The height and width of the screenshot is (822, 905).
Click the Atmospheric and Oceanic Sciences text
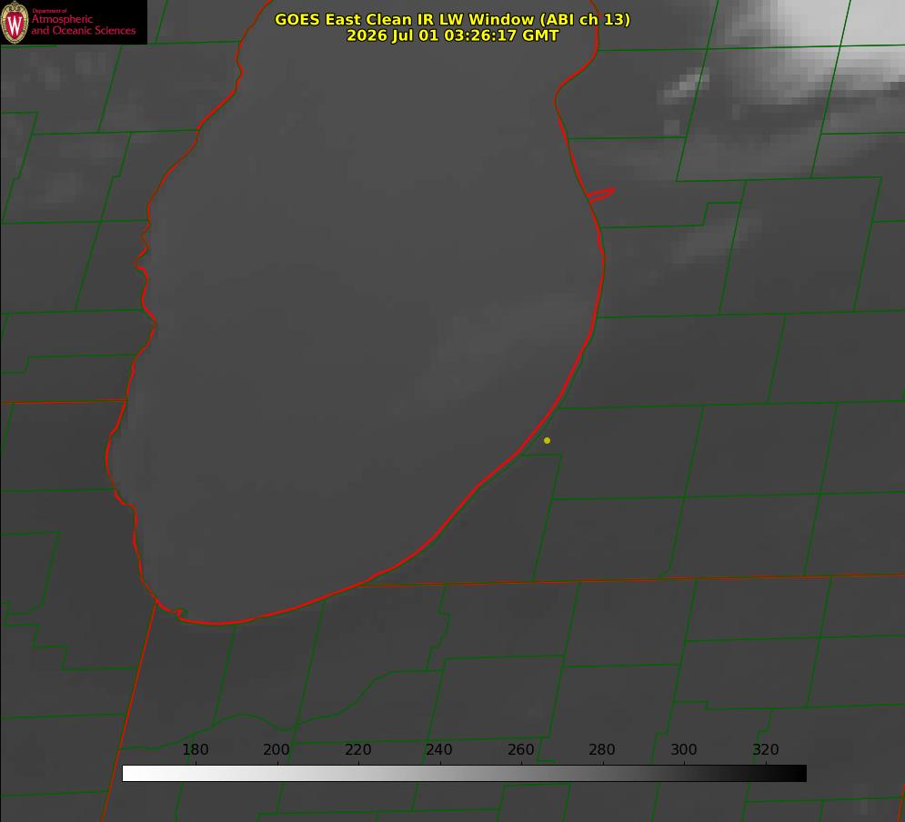[x=83, y=25]
